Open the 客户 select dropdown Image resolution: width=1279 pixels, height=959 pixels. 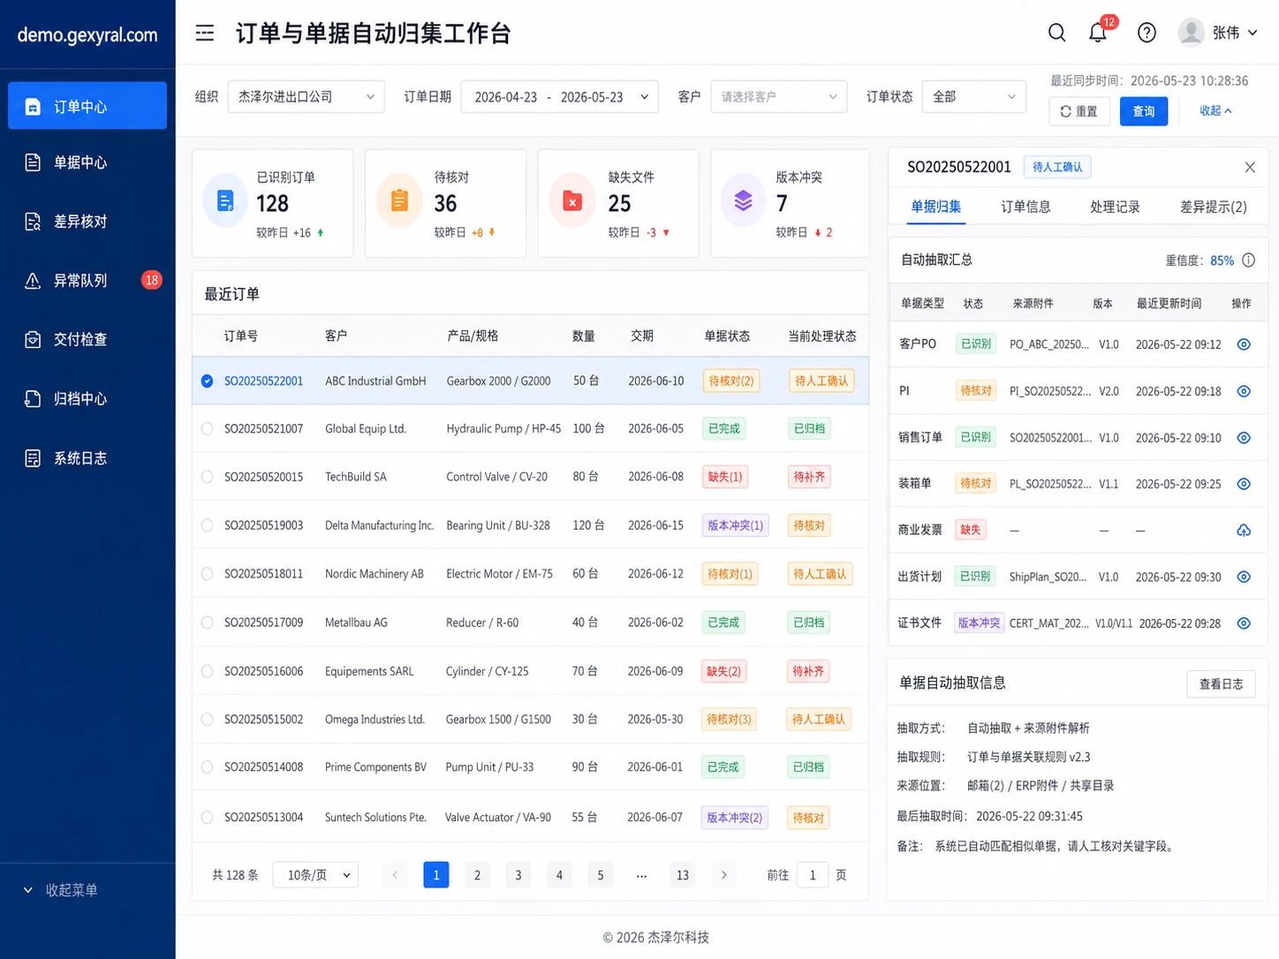pyautogui.click(x=778, y=97)
